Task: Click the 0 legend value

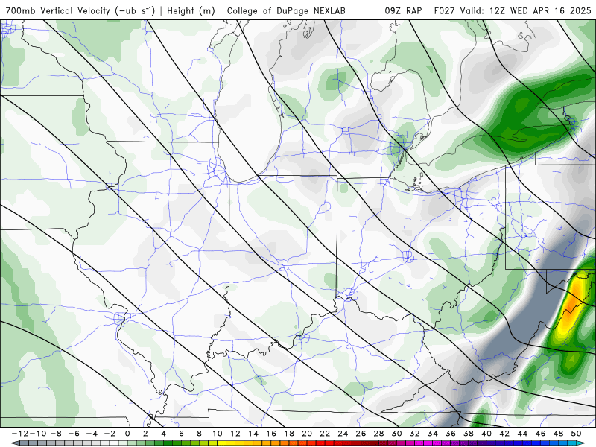Action: click(127, 434)
